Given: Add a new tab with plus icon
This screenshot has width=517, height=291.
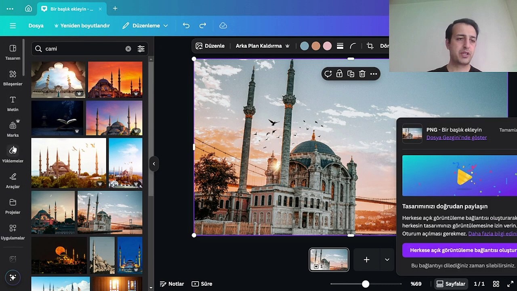Looking at the screenshot, I should pyautogui.click(x=115, y=8).
